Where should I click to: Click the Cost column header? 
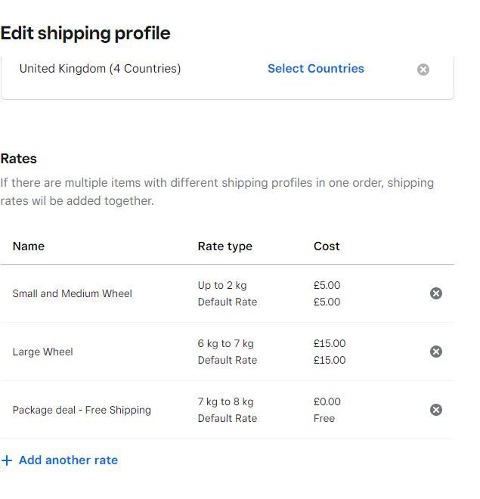[x=327, y=246]
